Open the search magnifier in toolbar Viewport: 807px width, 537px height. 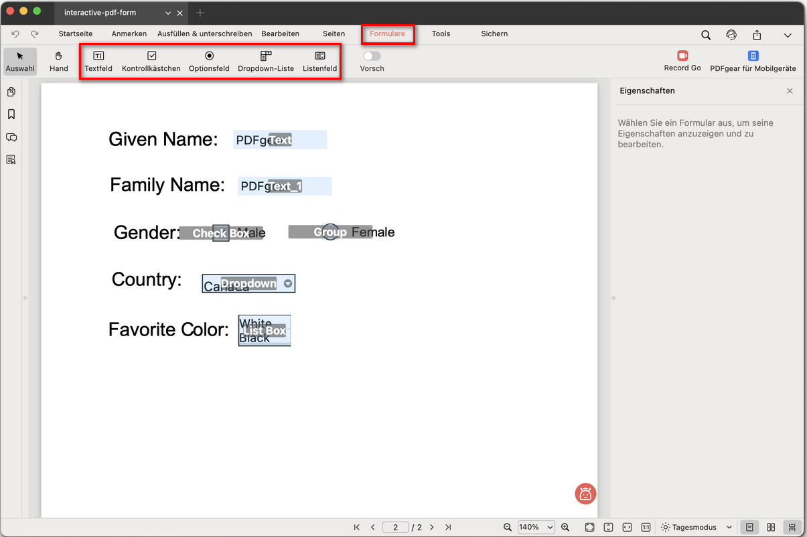[706, 35]
